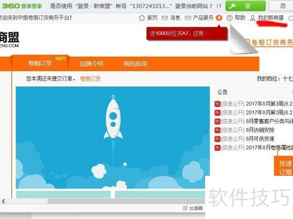
Task: Click the key icon on the 是 button
Action: point(232,6)
